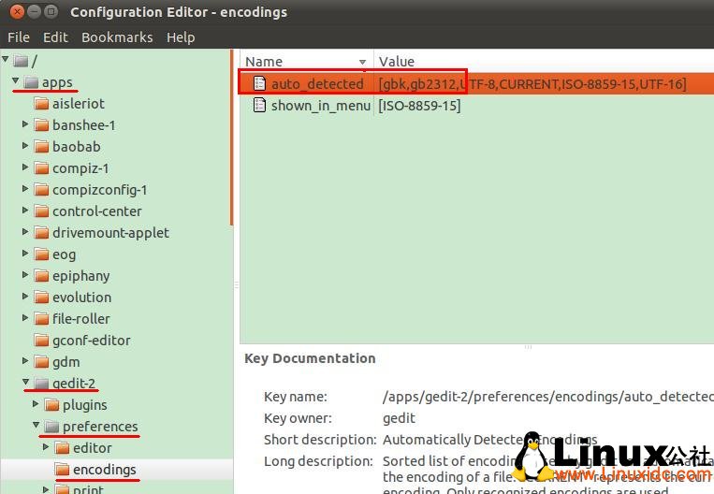Image resolution: width=714 pixels, height=494 pixels.
Task: Expand the compizconfig-1 folder arrow
Action: (25, 188)
